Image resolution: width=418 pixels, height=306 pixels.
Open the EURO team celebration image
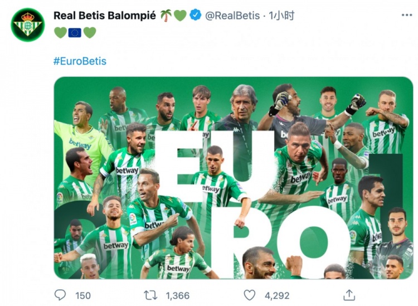pyautogui.click(x=234, y=178)
